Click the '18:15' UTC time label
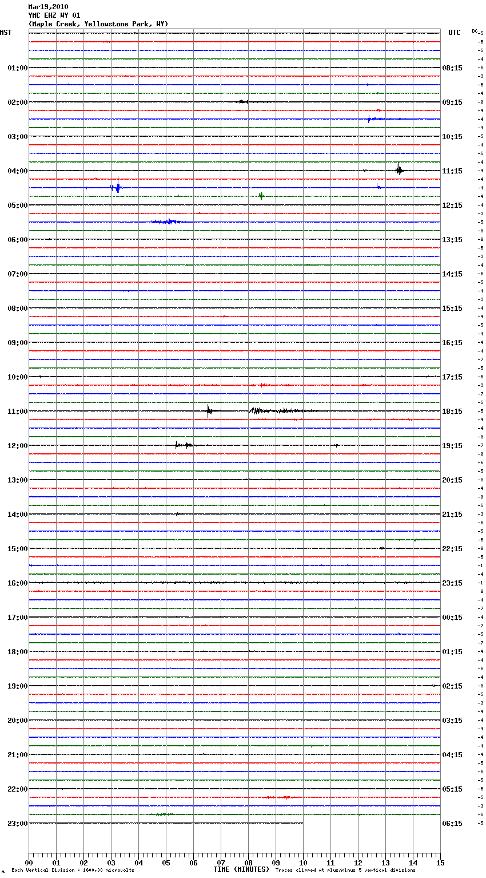The image size is (486, 878). pos(452,412)
